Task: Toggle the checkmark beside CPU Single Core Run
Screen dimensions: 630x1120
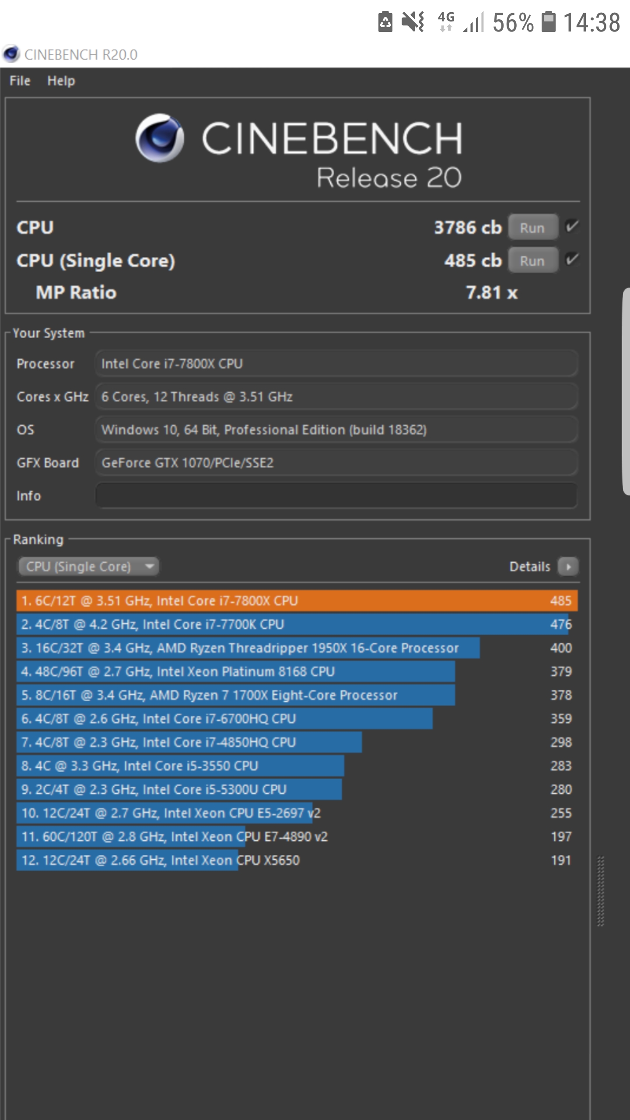Action: [572, 260]
